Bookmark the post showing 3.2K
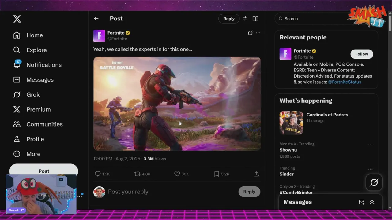 point(217,174)
